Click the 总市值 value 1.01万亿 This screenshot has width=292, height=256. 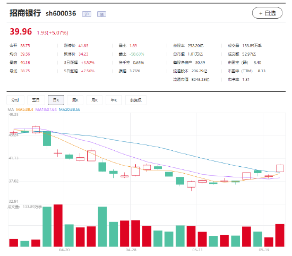pos(195,54)
